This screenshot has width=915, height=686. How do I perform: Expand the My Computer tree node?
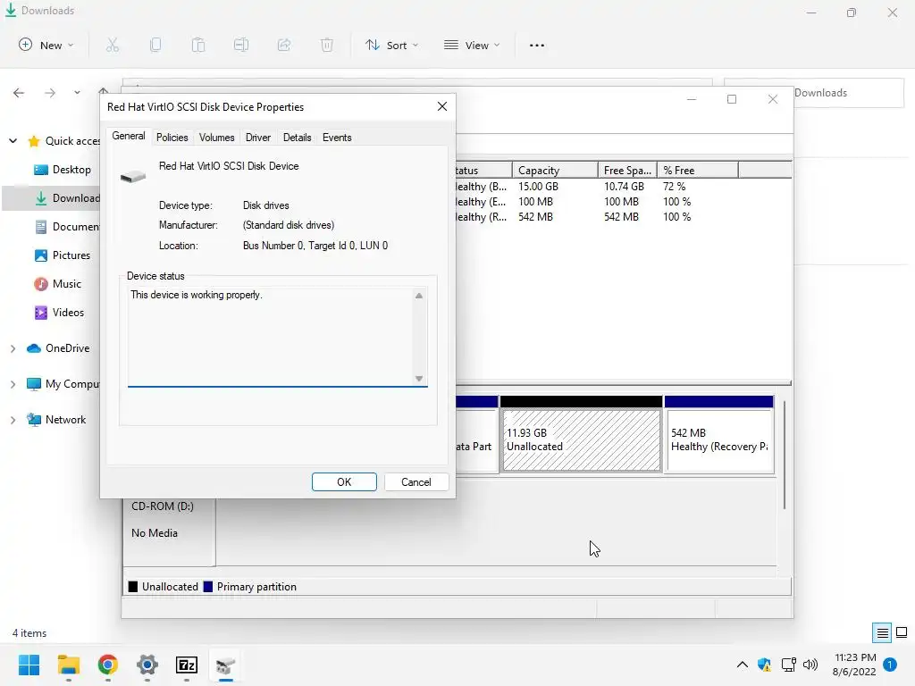point(13,384)
